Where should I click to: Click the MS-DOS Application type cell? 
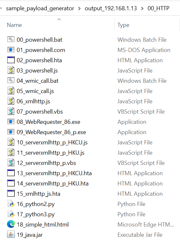[x=144, y=50]
